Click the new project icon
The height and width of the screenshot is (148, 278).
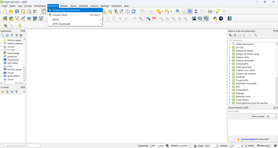pos(5,12)
